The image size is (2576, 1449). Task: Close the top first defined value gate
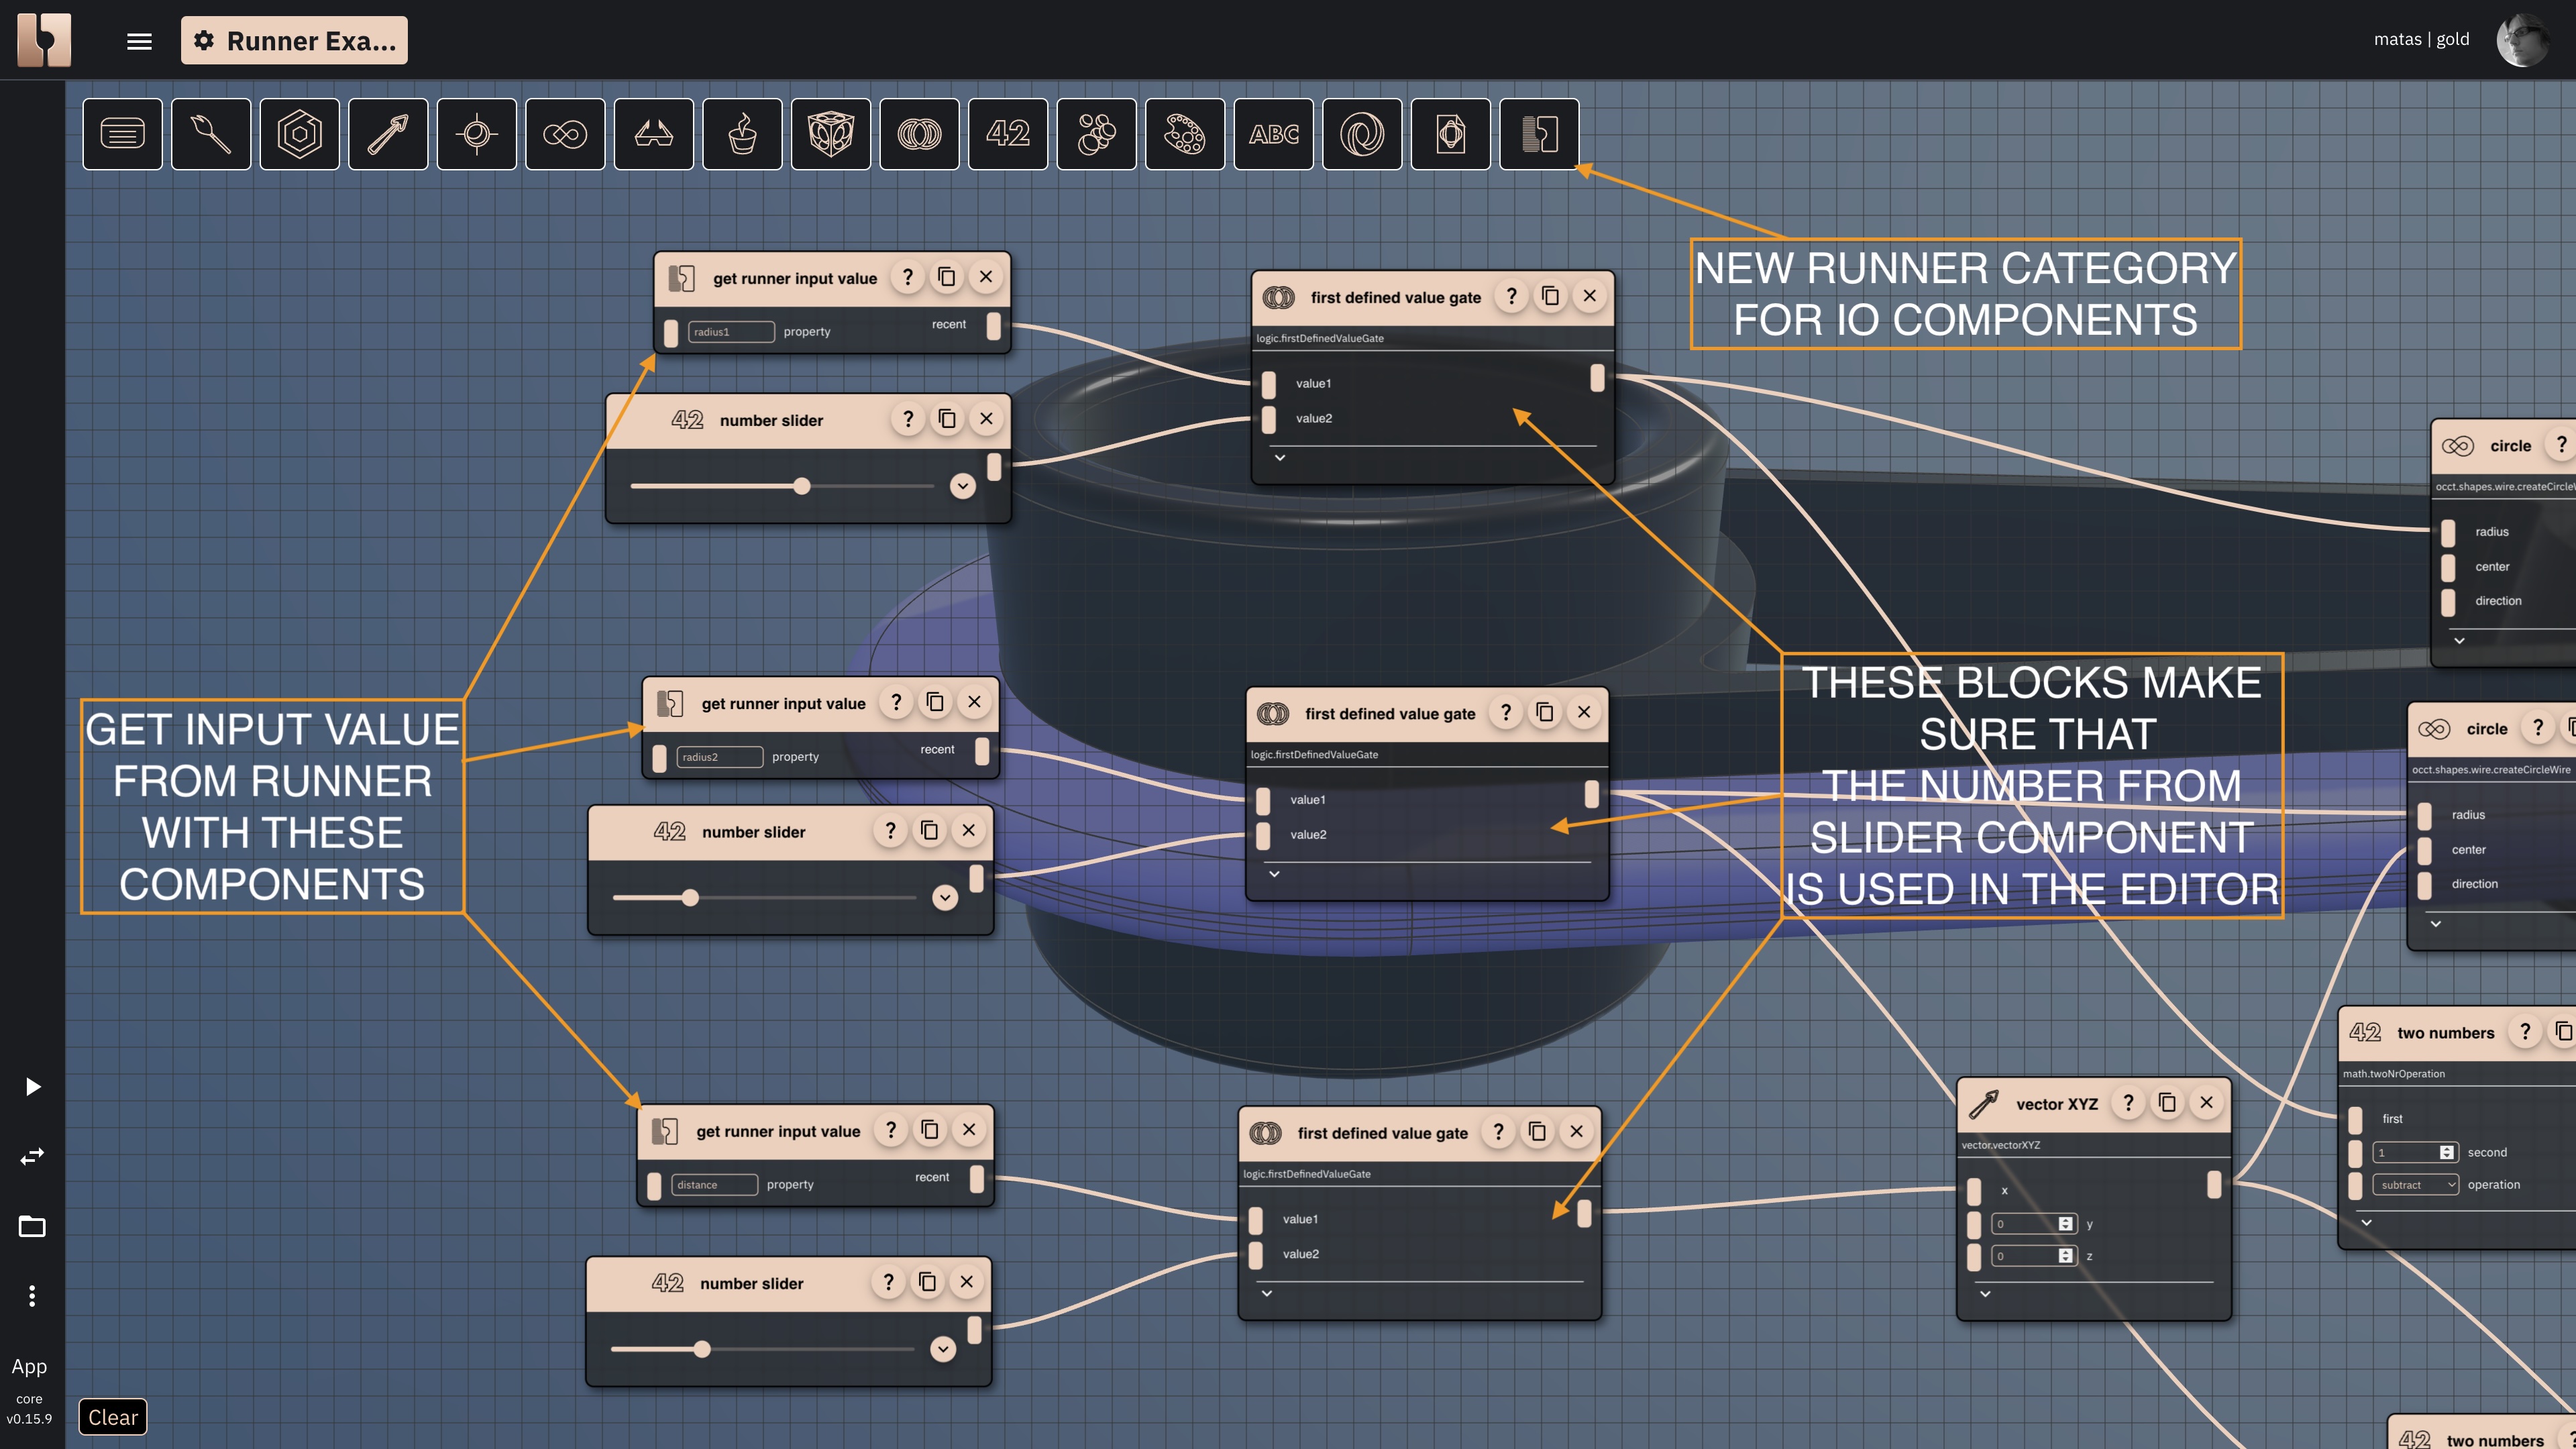(1589, 296)
